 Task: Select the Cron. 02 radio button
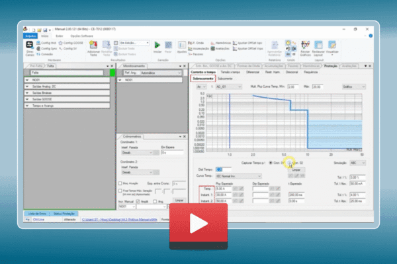290,162
